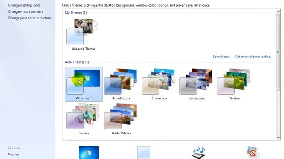Click the theme list scrollbar thumb

(278, 52)
